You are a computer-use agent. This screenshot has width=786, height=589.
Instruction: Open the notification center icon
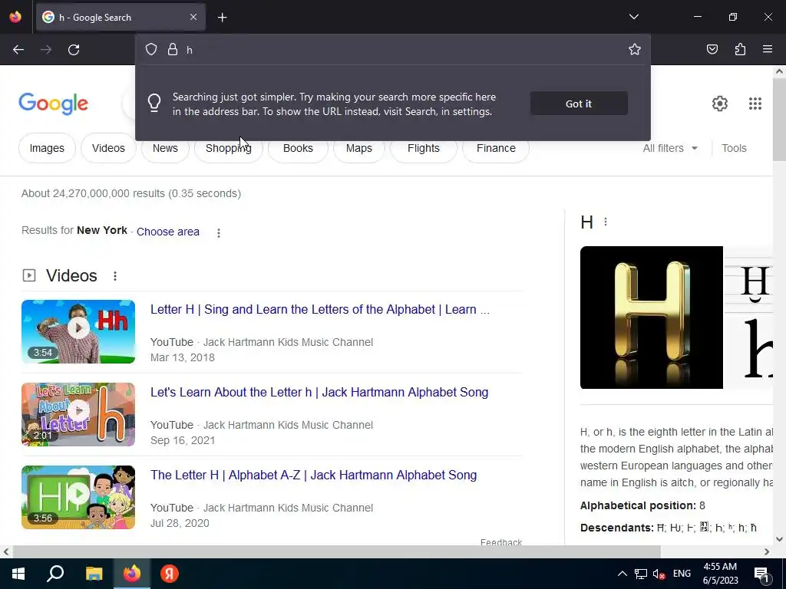coord(761,574)
